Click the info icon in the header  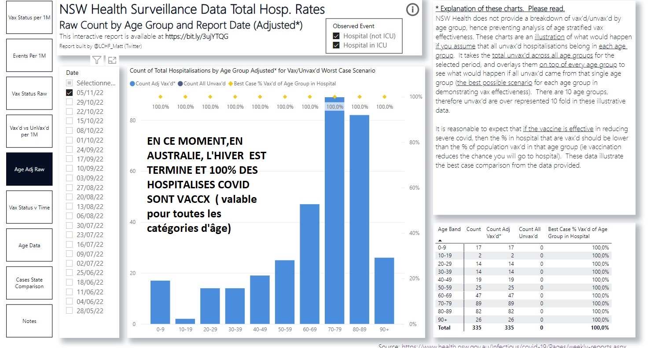(412, 10)
